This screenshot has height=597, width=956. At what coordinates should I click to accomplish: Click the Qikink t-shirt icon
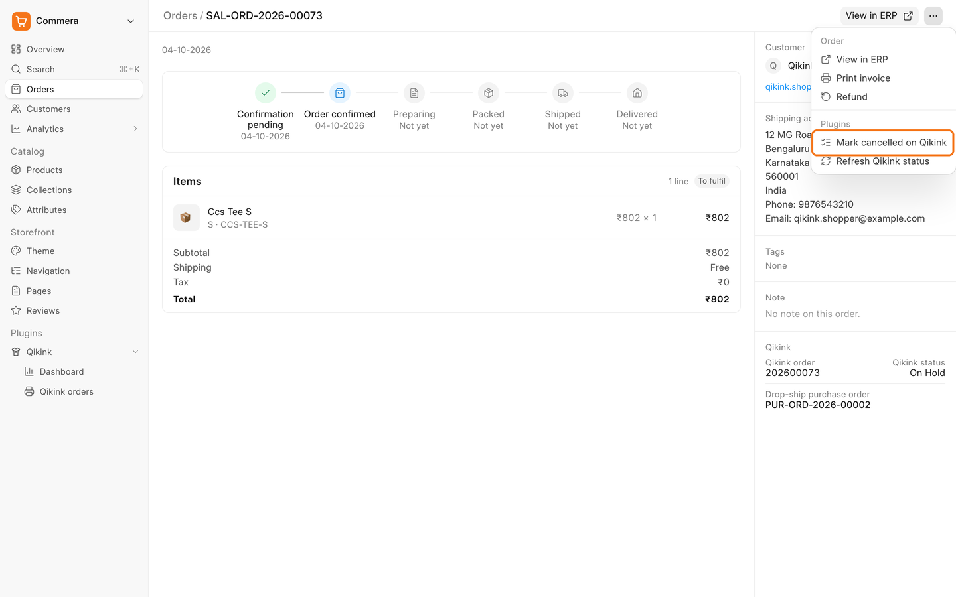point(16,352)
